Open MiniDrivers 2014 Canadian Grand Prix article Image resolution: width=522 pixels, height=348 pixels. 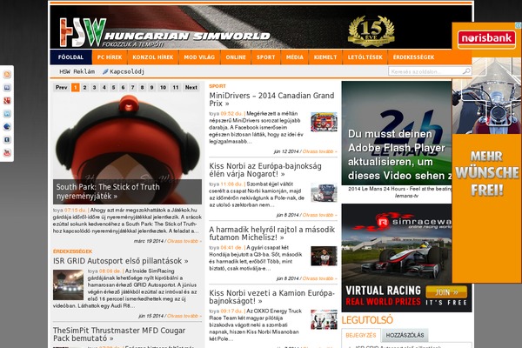(271, 99)
